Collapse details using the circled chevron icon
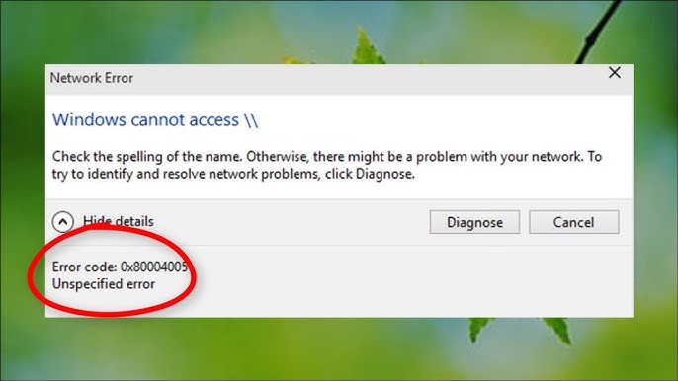This screenshot has height=381, width=678. [62, 222]
